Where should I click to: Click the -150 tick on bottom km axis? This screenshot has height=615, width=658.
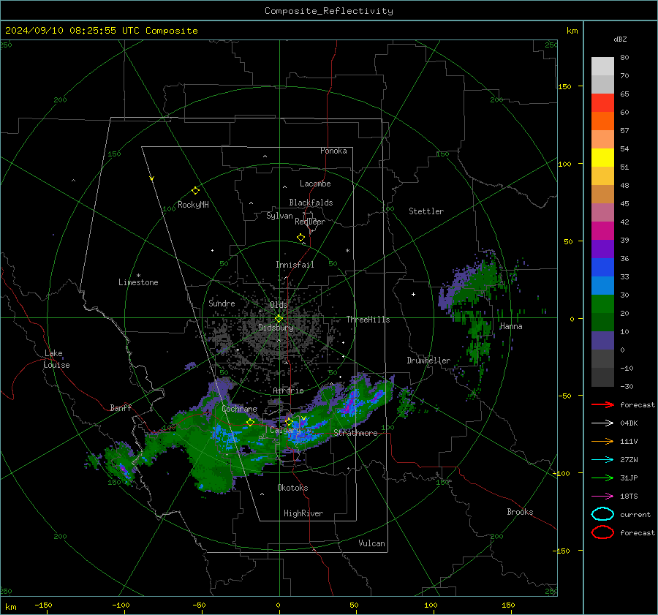[x=43, y=605]
